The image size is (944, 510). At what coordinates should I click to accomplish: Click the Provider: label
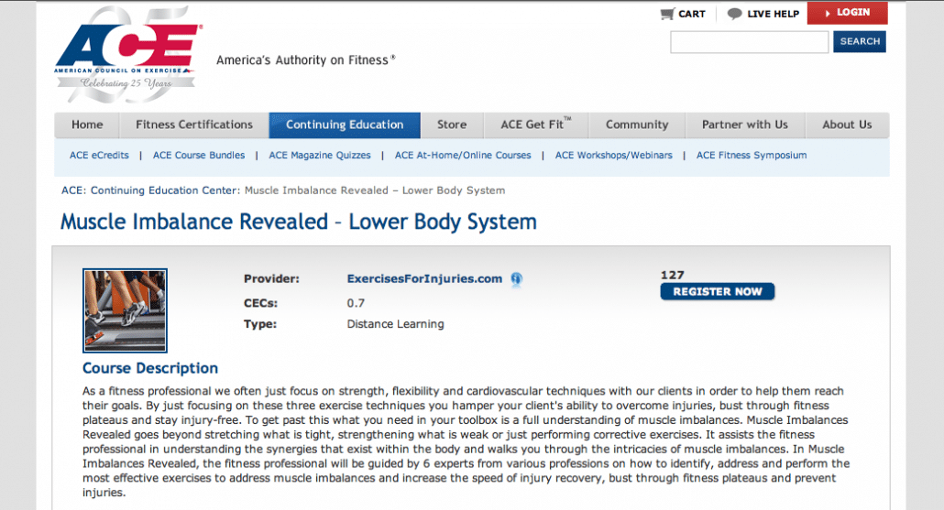click(x=271, y=279)
